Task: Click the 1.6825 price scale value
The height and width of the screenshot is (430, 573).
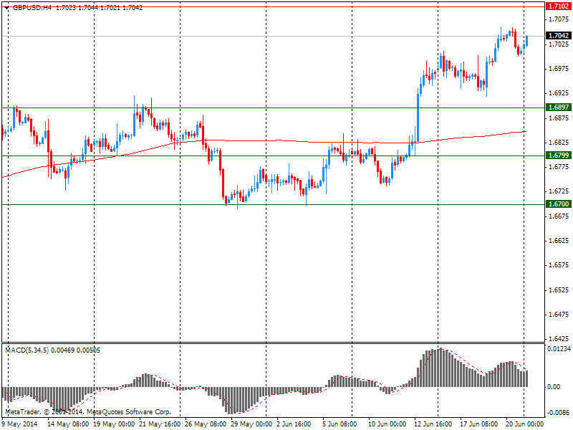Action: click(x=559, y=142)
